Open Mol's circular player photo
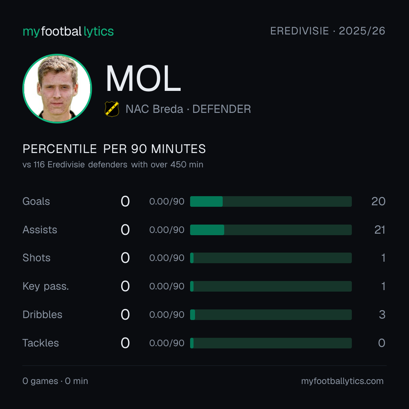Viewport: 409px width, 409px height. tap(57, 88)
